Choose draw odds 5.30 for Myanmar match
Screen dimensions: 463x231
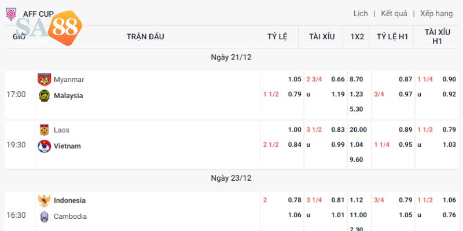[357, 109]
